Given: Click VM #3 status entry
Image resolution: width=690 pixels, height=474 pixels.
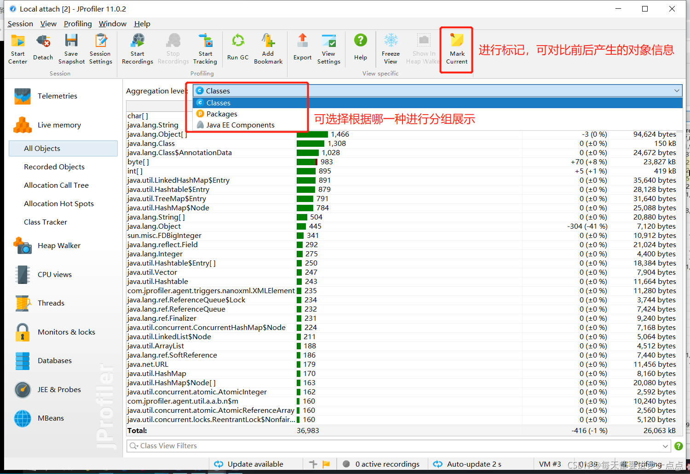Looking at the screenshot, I should click(550, 464).
